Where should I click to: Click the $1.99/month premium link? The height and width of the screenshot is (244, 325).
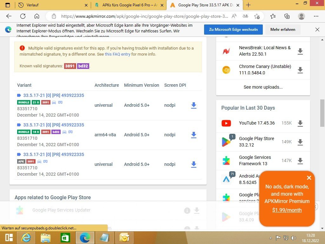point(287,210)
